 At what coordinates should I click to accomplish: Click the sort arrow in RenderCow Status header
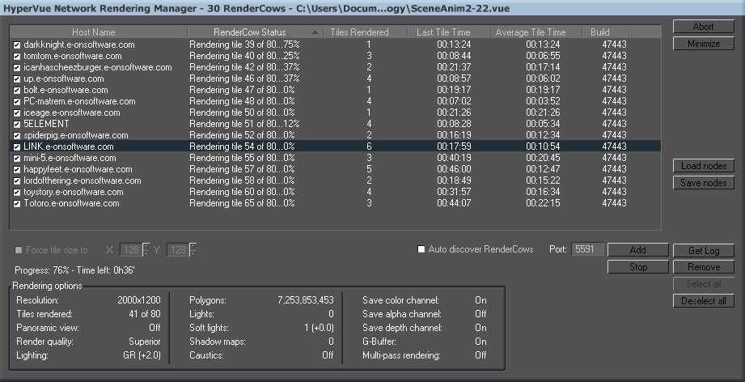point(315,33)
